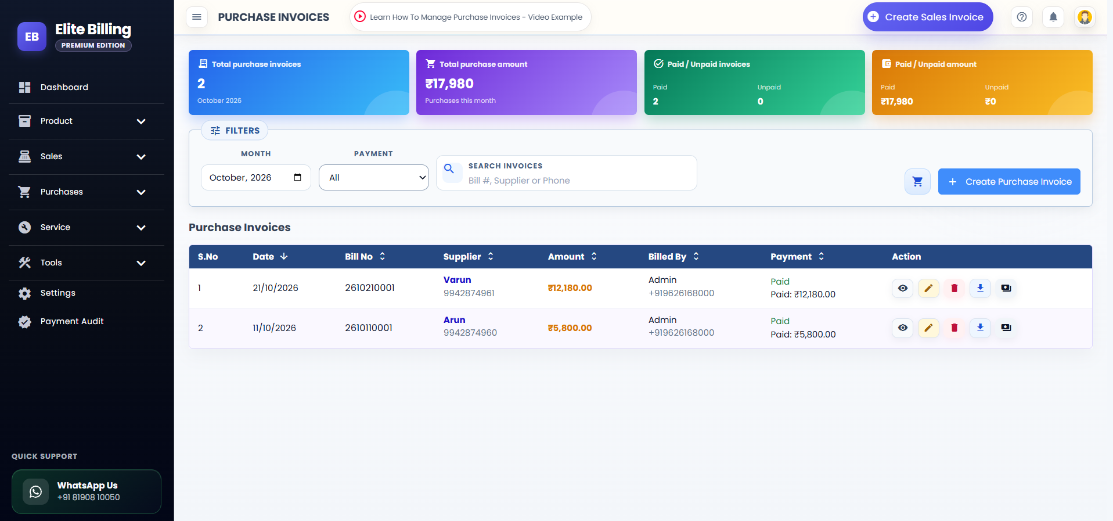This screenshot has height=521, width=1113.
Task: Edit Arun's invoice with the pencil icon
Action: pyautogui.click(x=928, y=328)
